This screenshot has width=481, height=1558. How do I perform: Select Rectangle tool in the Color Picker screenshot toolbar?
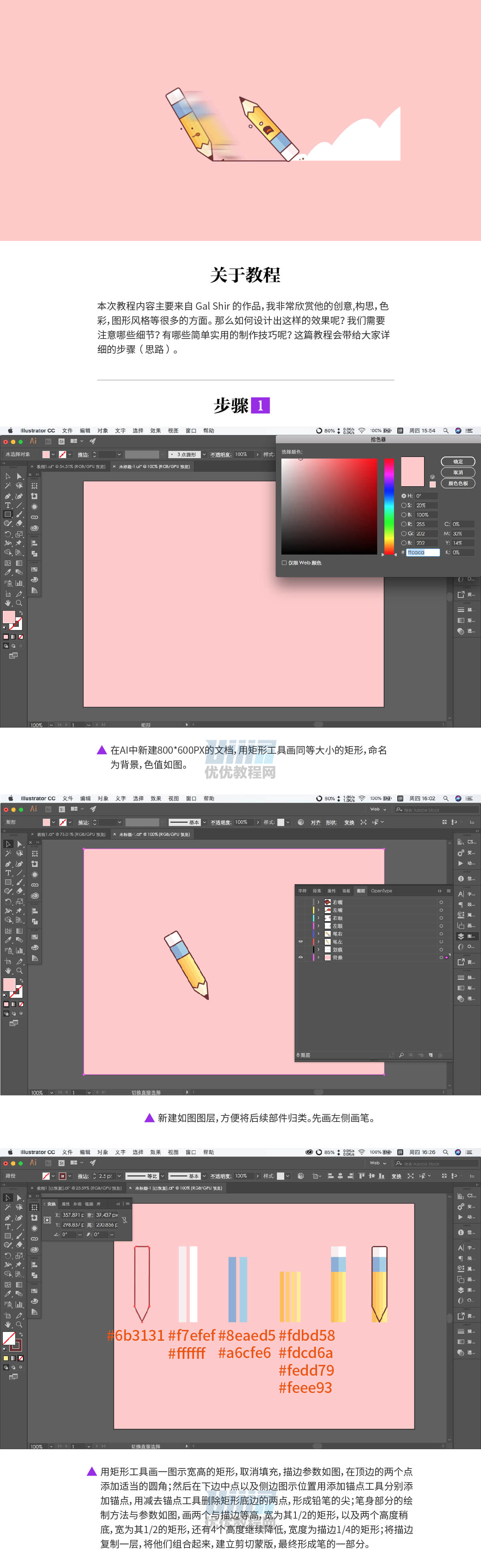pyautogui.click(x=8, y=515)
